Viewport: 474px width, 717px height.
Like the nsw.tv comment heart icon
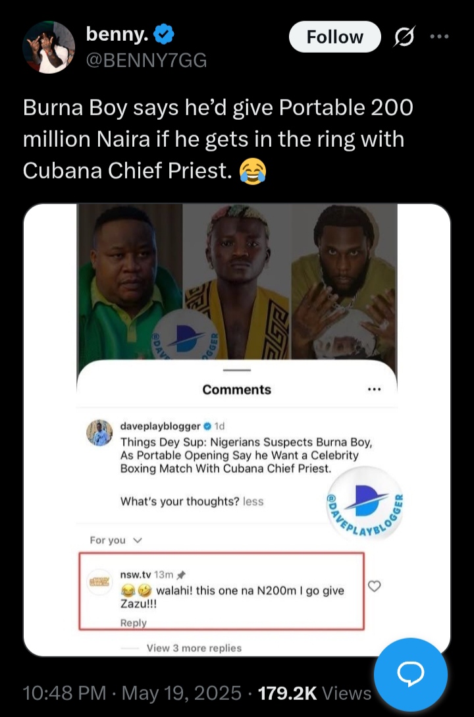point(374,586)
